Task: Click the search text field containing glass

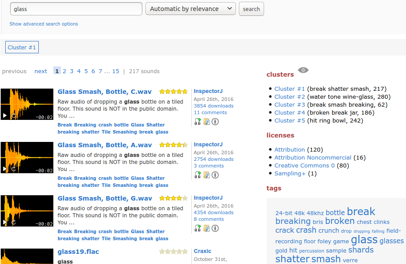Action: click(x=76, y=9)
